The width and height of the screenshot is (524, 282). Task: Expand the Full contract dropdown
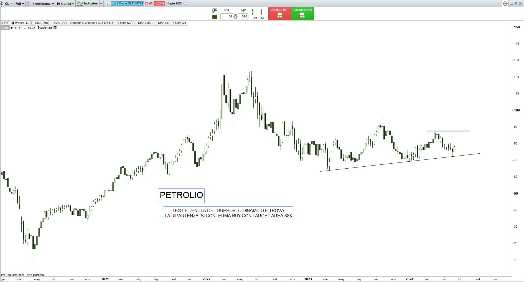coord(19,4)
